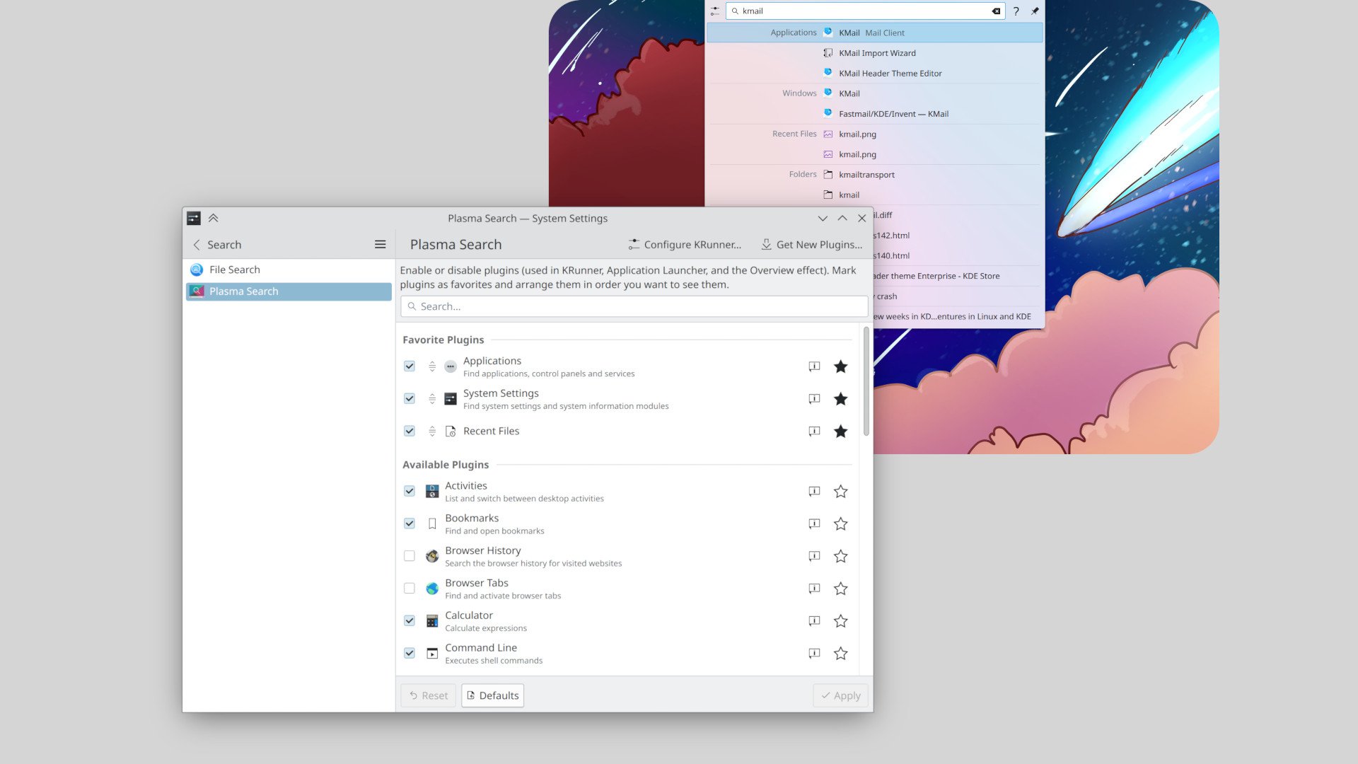Uncheck the Bookmarks plugin
This screenshot has height=764, width=1358.
410,524
